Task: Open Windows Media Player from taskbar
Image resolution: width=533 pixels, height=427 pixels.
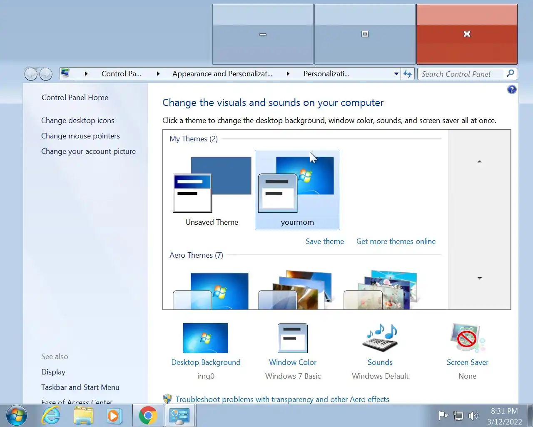Action: pyautogui.click(x=114, y=416)
